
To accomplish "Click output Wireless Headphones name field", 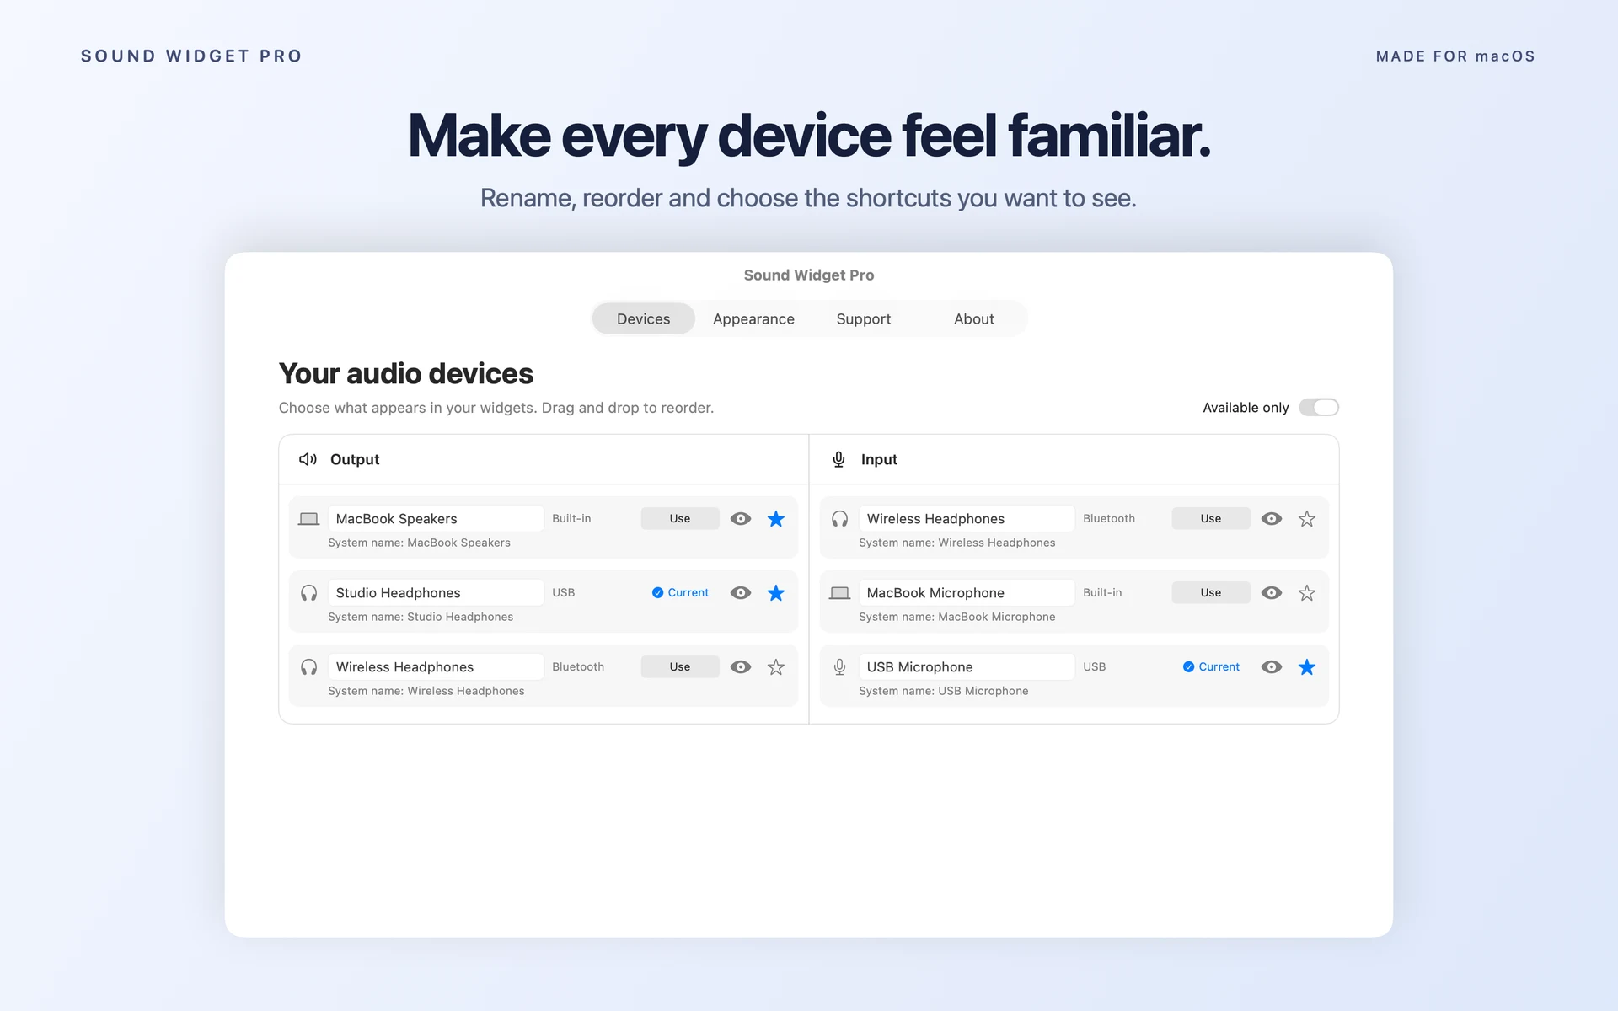I will pyautogui.click(x=436, y=667).
